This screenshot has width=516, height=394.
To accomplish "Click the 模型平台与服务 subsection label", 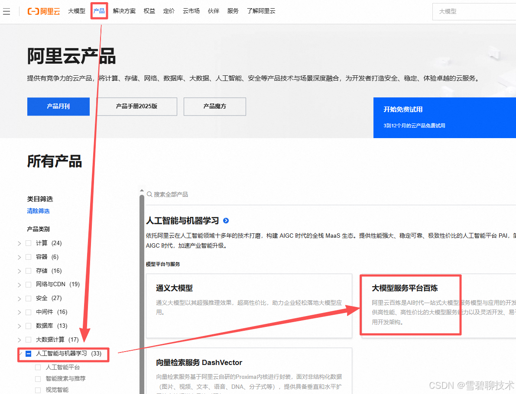I will click(163, 264).
